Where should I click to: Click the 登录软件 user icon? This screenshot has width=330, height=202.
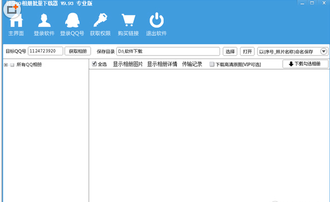tap(44, 20)
